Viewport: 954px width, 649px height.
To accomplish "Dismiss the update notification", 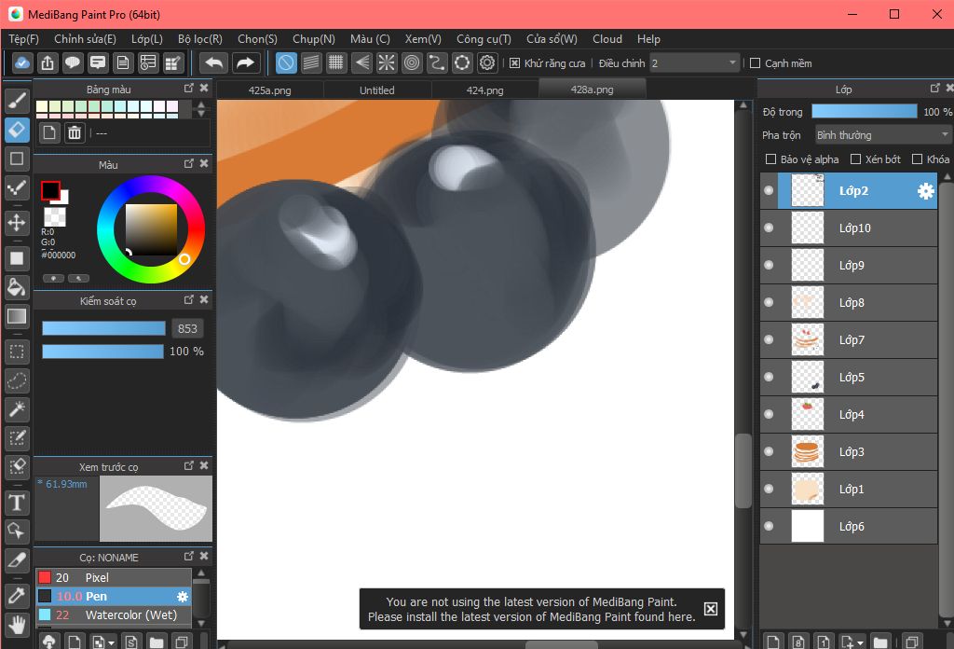I will coord(711,609).
